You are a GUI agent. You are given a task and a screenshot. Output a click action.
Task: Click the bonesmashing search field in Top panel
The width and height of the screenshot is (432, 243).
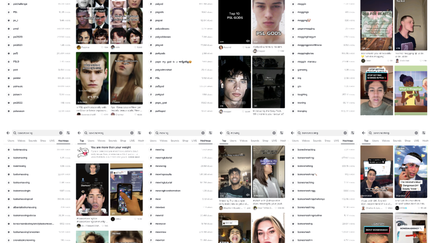(393, 133)
